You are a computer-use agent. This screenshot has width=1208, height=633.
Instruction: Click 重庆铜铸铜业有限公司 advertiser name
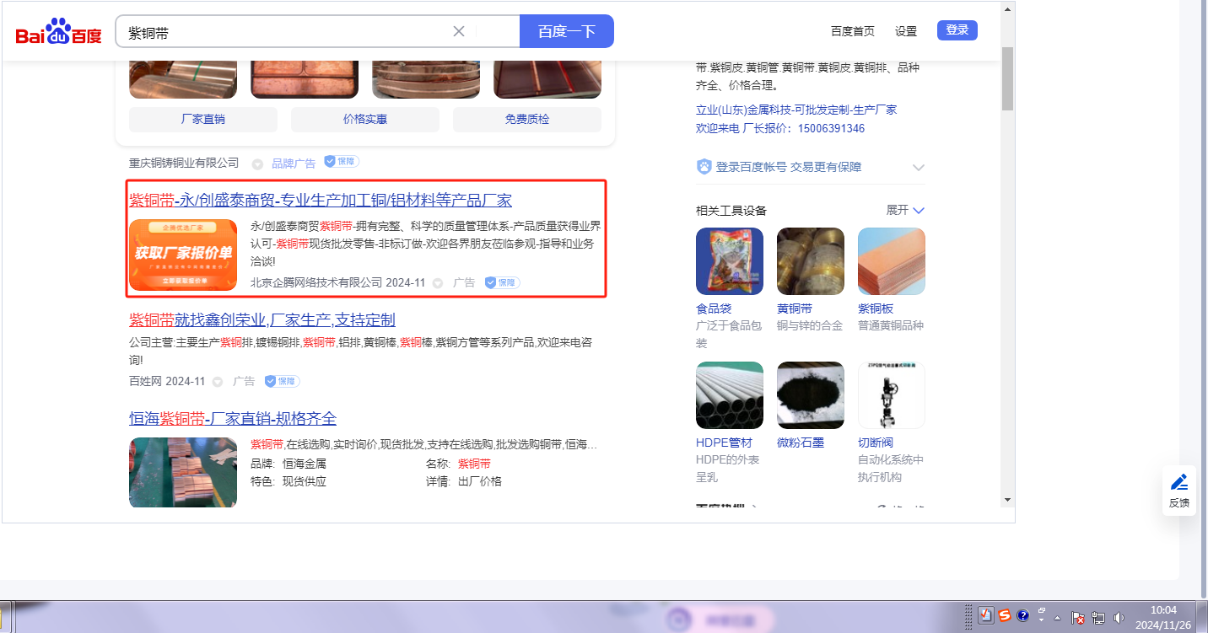coord(184,163)
